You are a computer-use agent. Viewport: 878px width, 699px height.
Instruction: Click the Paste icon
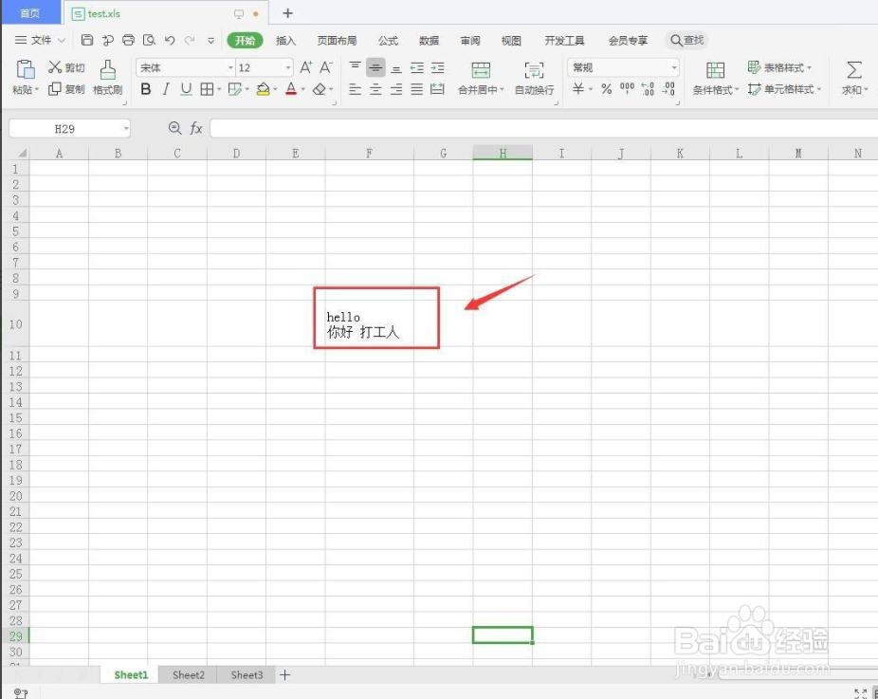coord(26,69)
